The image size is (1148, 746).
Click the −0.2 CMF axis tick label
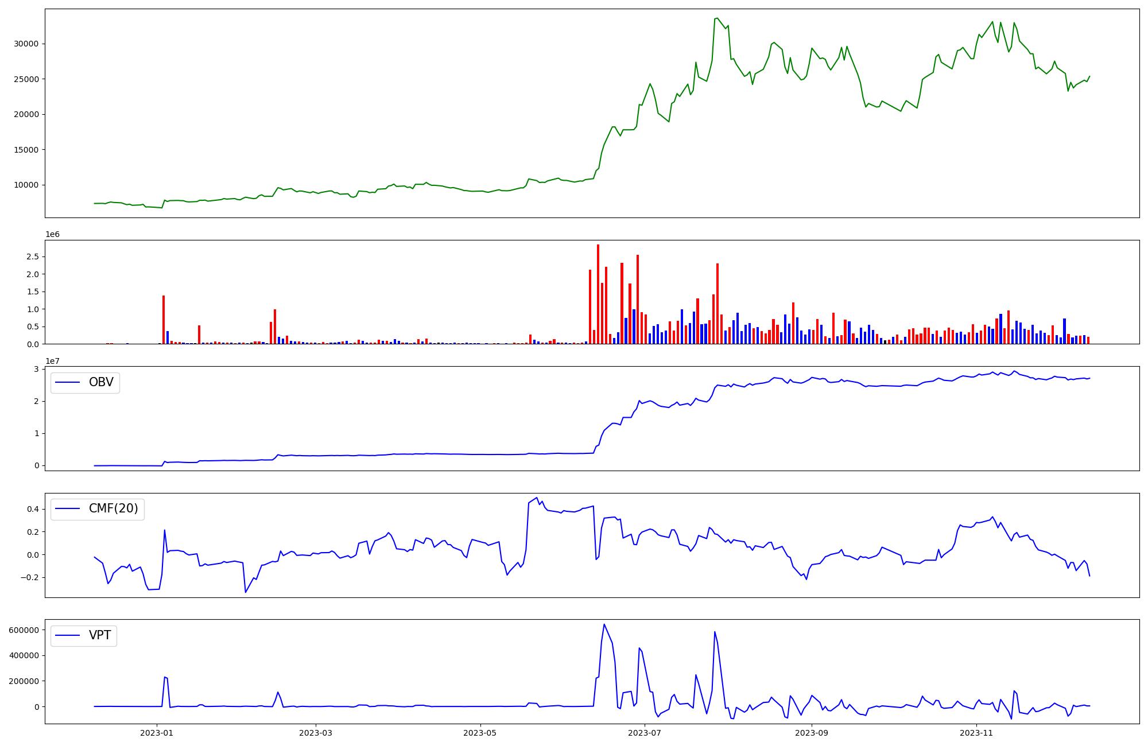pos(29,578)
